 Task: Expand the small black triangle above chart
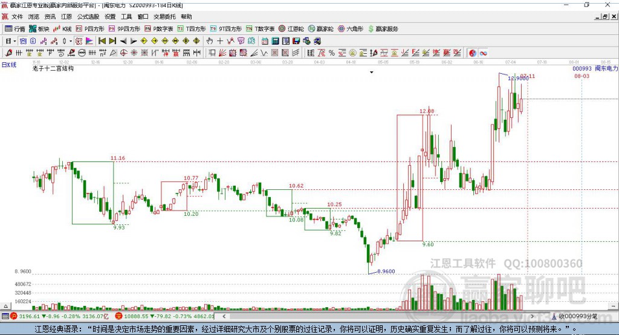372,73
